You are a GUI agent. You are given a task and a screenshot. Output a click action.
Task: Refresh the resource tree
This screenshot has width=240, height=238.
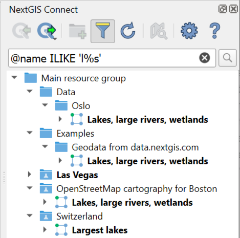(128, 31)
